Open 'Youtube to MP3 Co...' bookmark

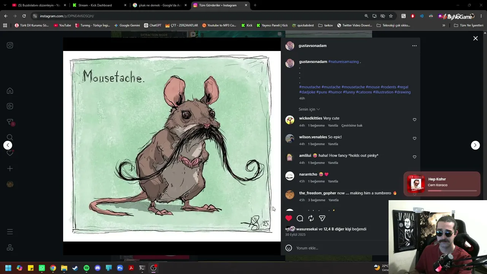click(219, 25)
